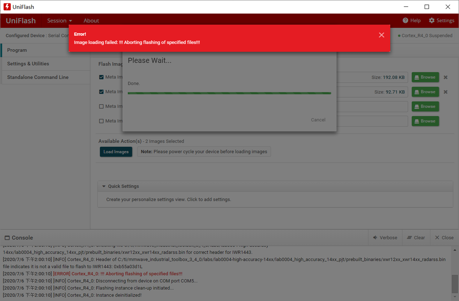Click the Help question-mark icon
459x301 pixels.
point(405,20)
